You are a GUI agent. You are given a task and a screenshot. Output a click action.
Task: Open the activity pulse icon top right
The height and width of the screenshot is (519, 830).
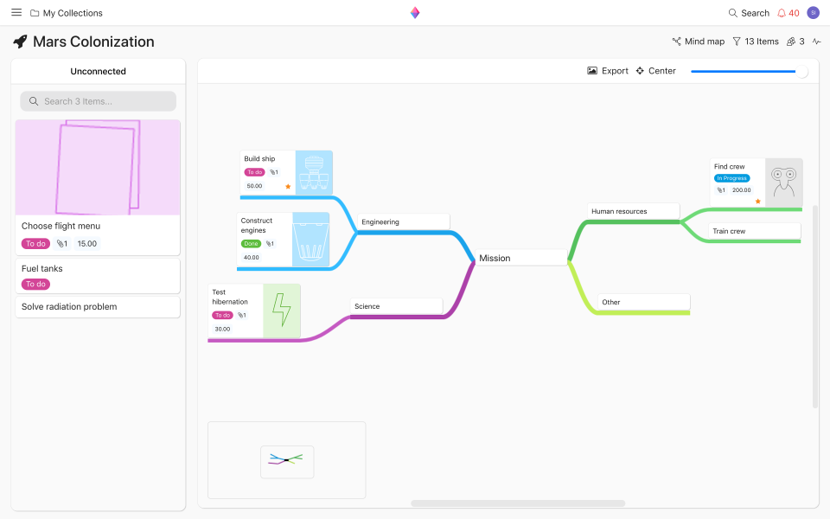[816, 41]
